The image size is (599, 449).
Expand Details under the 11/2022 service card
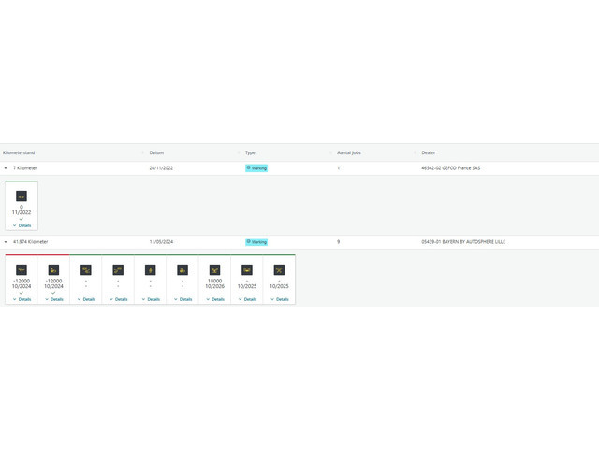(x=22, y=225)
